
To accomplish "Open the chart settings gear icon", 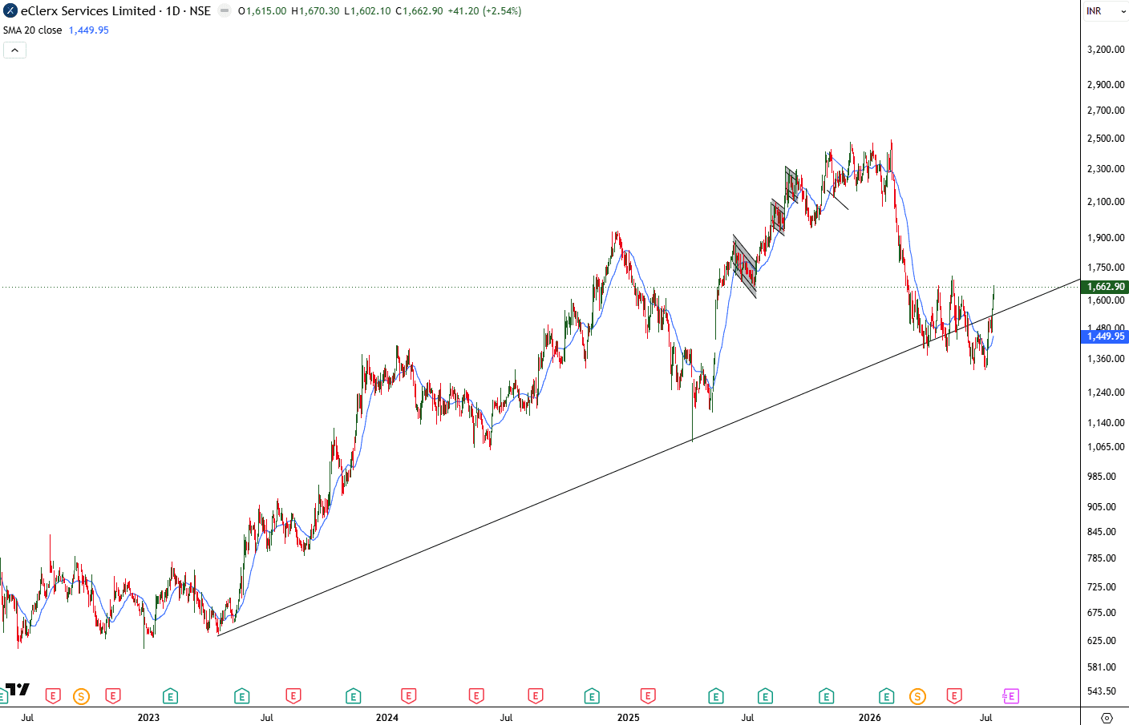I will (x=1107, y=718).
